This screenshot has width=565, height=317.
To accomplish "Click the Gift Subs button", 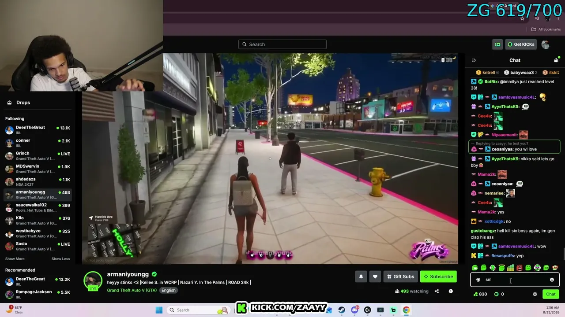I will click(400, 276).
